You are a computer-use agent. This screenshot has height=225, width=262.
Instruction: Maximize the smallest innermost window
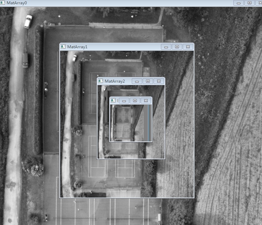134,100
